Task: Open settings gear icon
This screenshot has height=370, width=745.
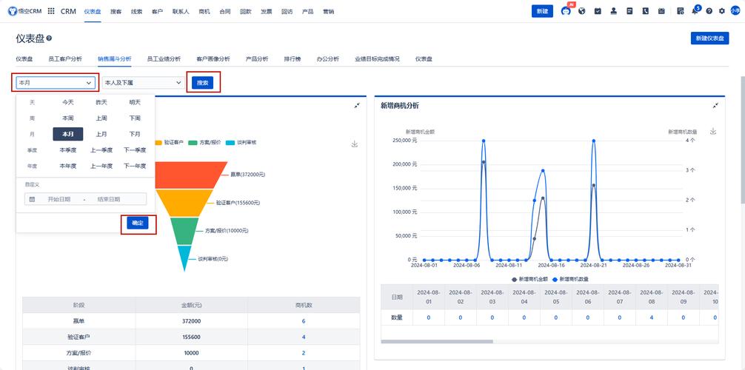Action: 722,11
